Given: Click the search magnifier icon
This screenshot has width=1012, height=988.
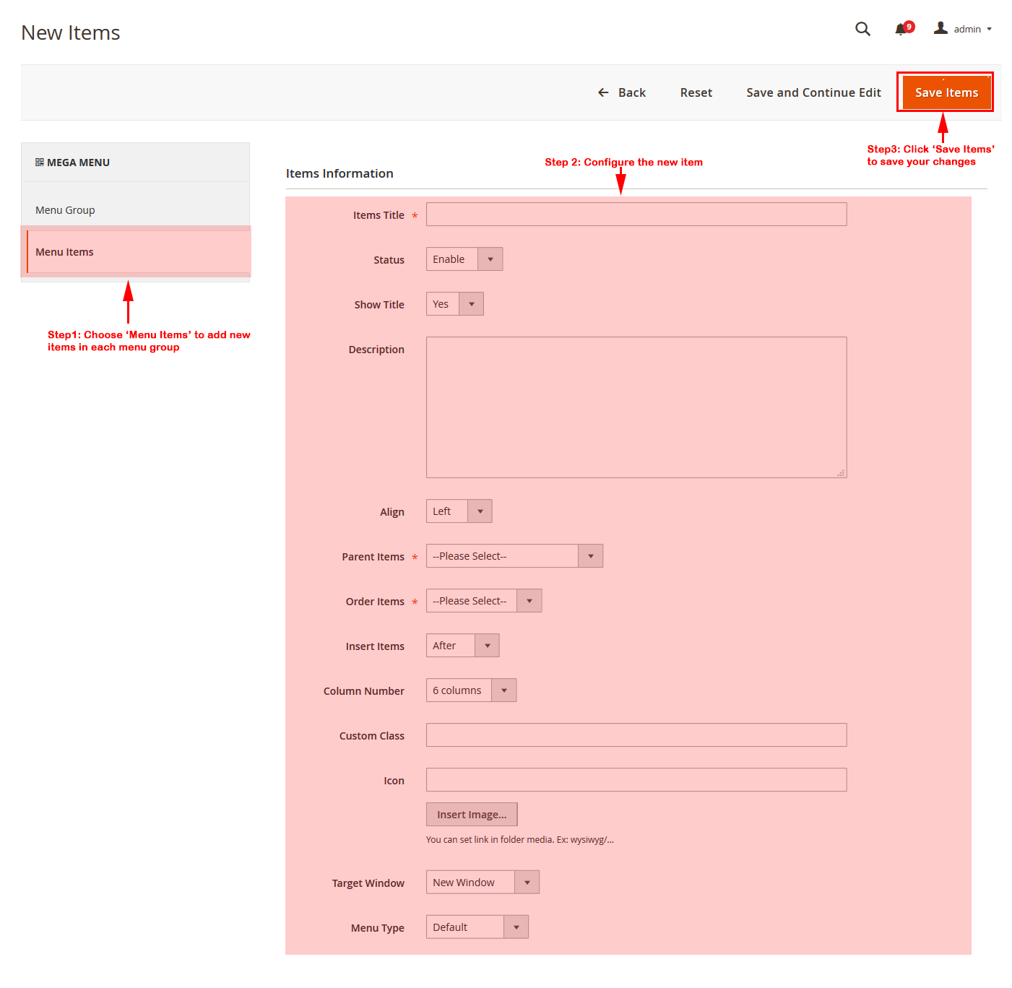Looking at the screenshot, I should point(862,29).
